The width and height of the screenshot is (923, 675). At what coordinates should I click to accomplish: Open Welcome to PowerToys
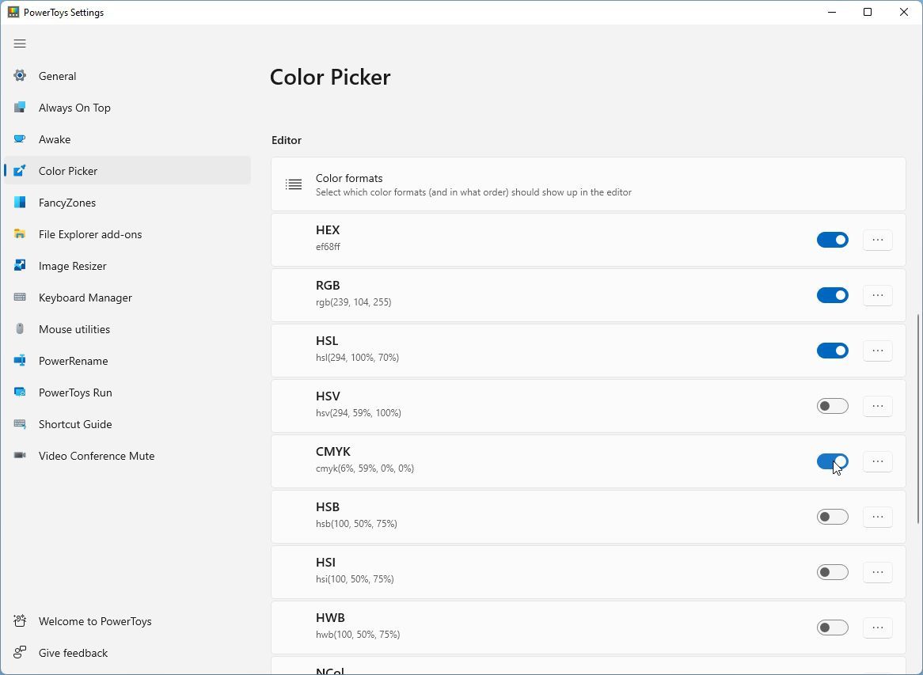click(x=94, y=620)
